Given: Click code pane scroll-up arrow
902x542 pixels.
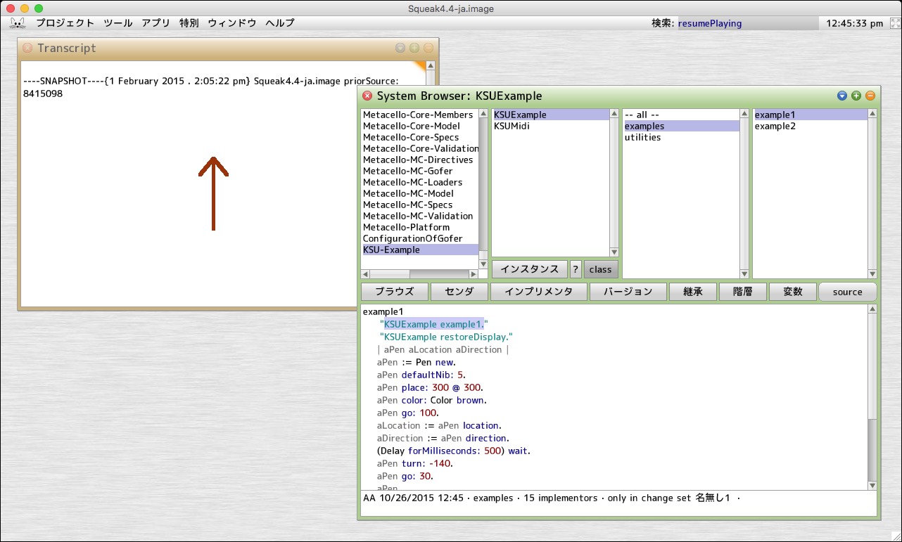Looking at the screenshot, I should [872, 309].
